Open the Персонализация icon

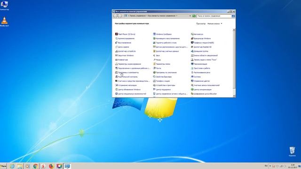(x=192, y=64)
